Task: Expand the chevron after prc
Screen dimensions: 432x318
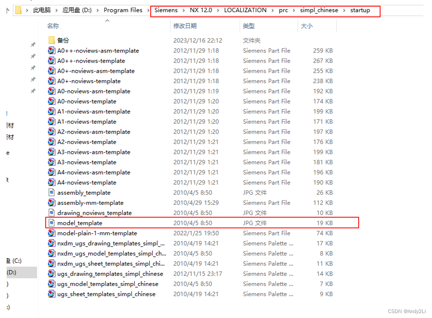Action: (x=294, y=10)
